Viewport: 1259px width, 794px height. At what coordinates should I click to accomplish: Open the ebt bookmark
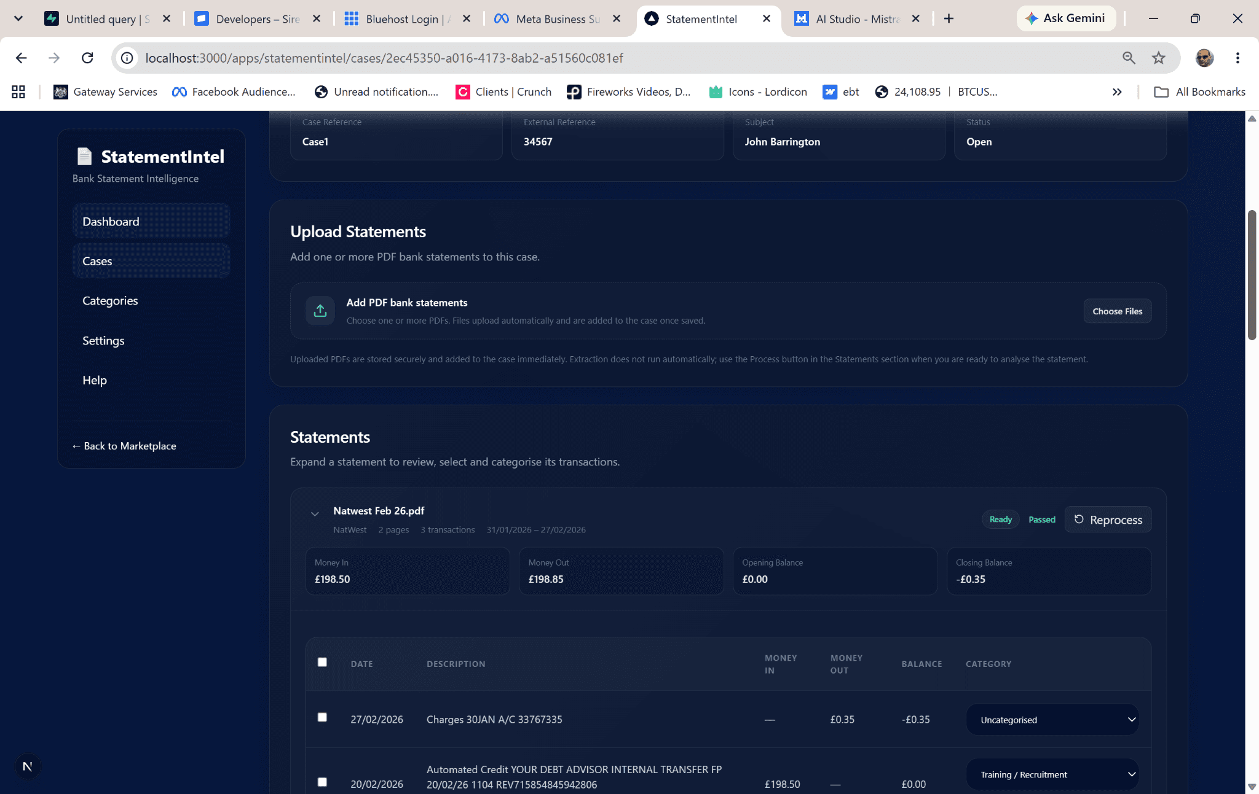pos(841,91)
